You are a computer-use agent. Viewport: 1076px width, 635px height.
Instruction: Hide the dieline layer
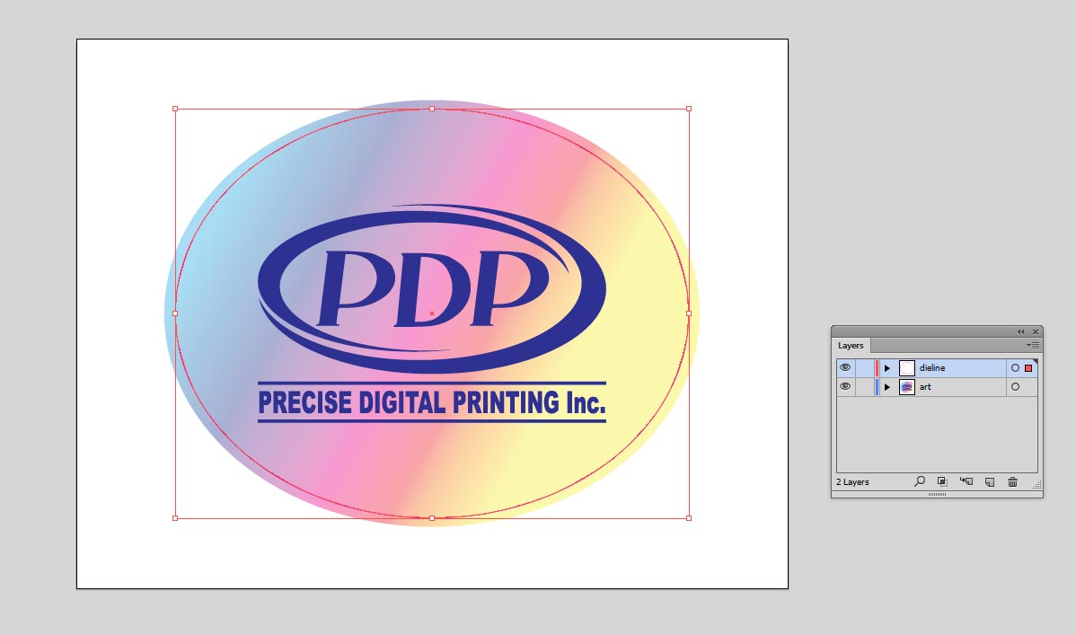tap(845, 368)
